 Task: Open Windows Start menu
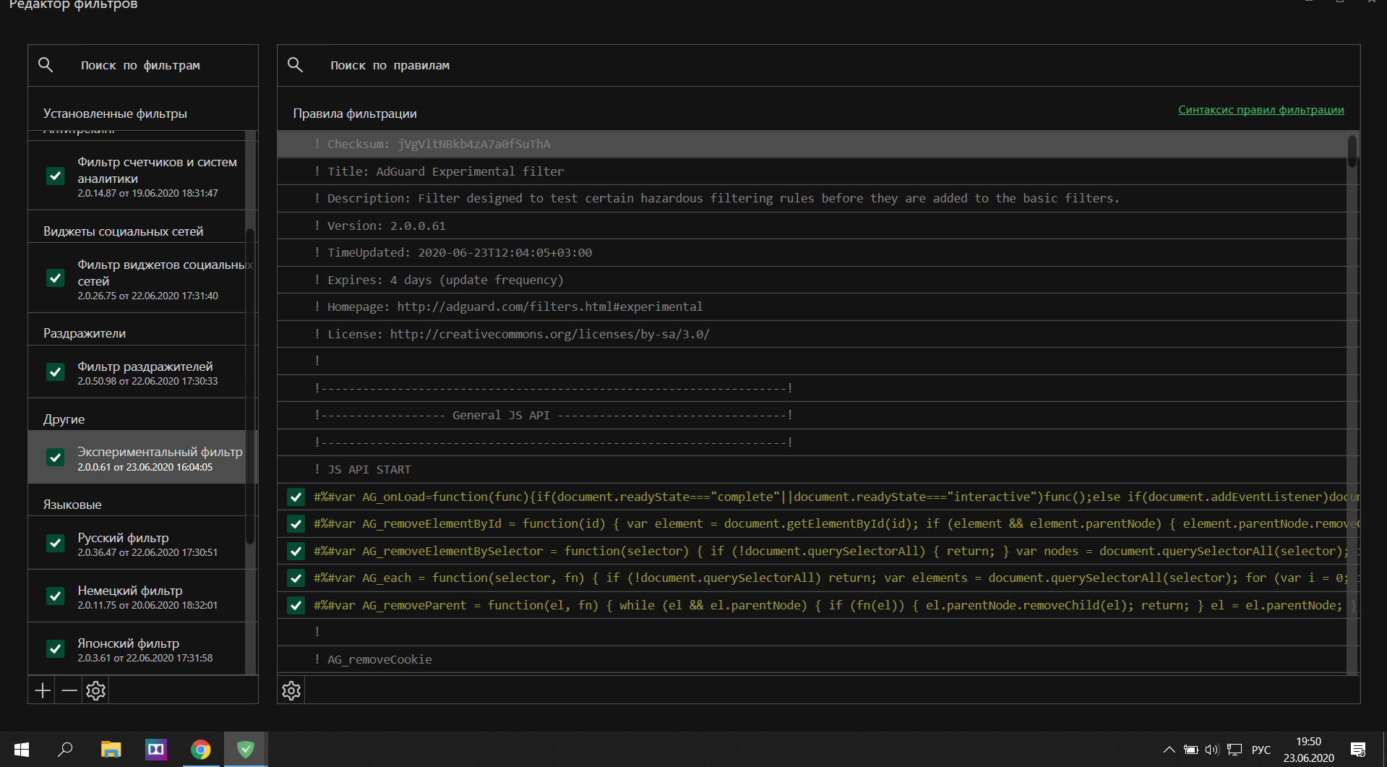point(22,750)
